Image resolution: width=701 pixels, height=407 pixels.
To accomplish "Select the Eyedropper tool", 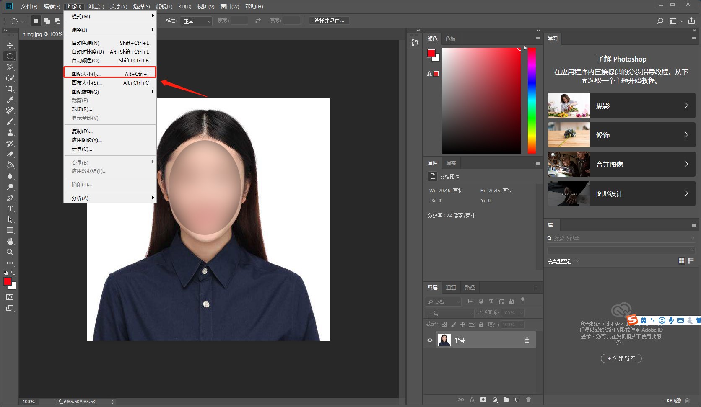I will pos(10,100).
